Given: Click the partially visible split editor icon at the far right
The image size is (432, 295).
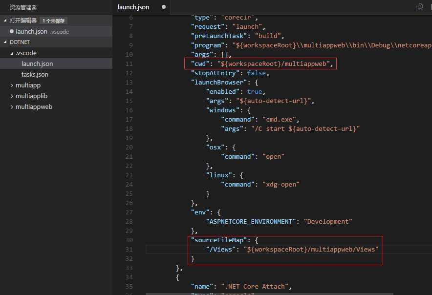Looking at the screenshot, I should tap(431, 7).
